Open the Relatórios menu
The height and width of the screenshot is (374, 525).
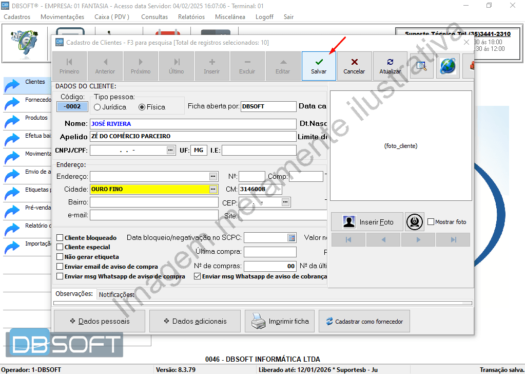[191, 17]
